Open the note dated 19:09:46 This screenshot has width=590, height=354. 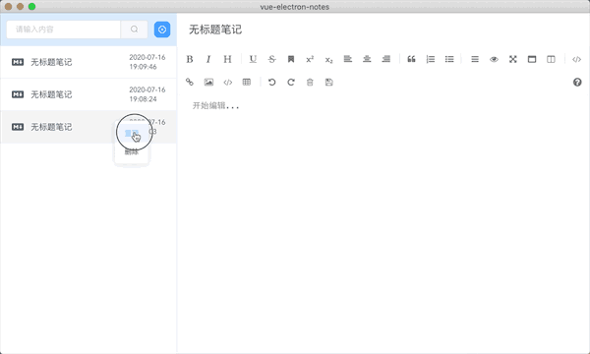(x=88, y=62)
